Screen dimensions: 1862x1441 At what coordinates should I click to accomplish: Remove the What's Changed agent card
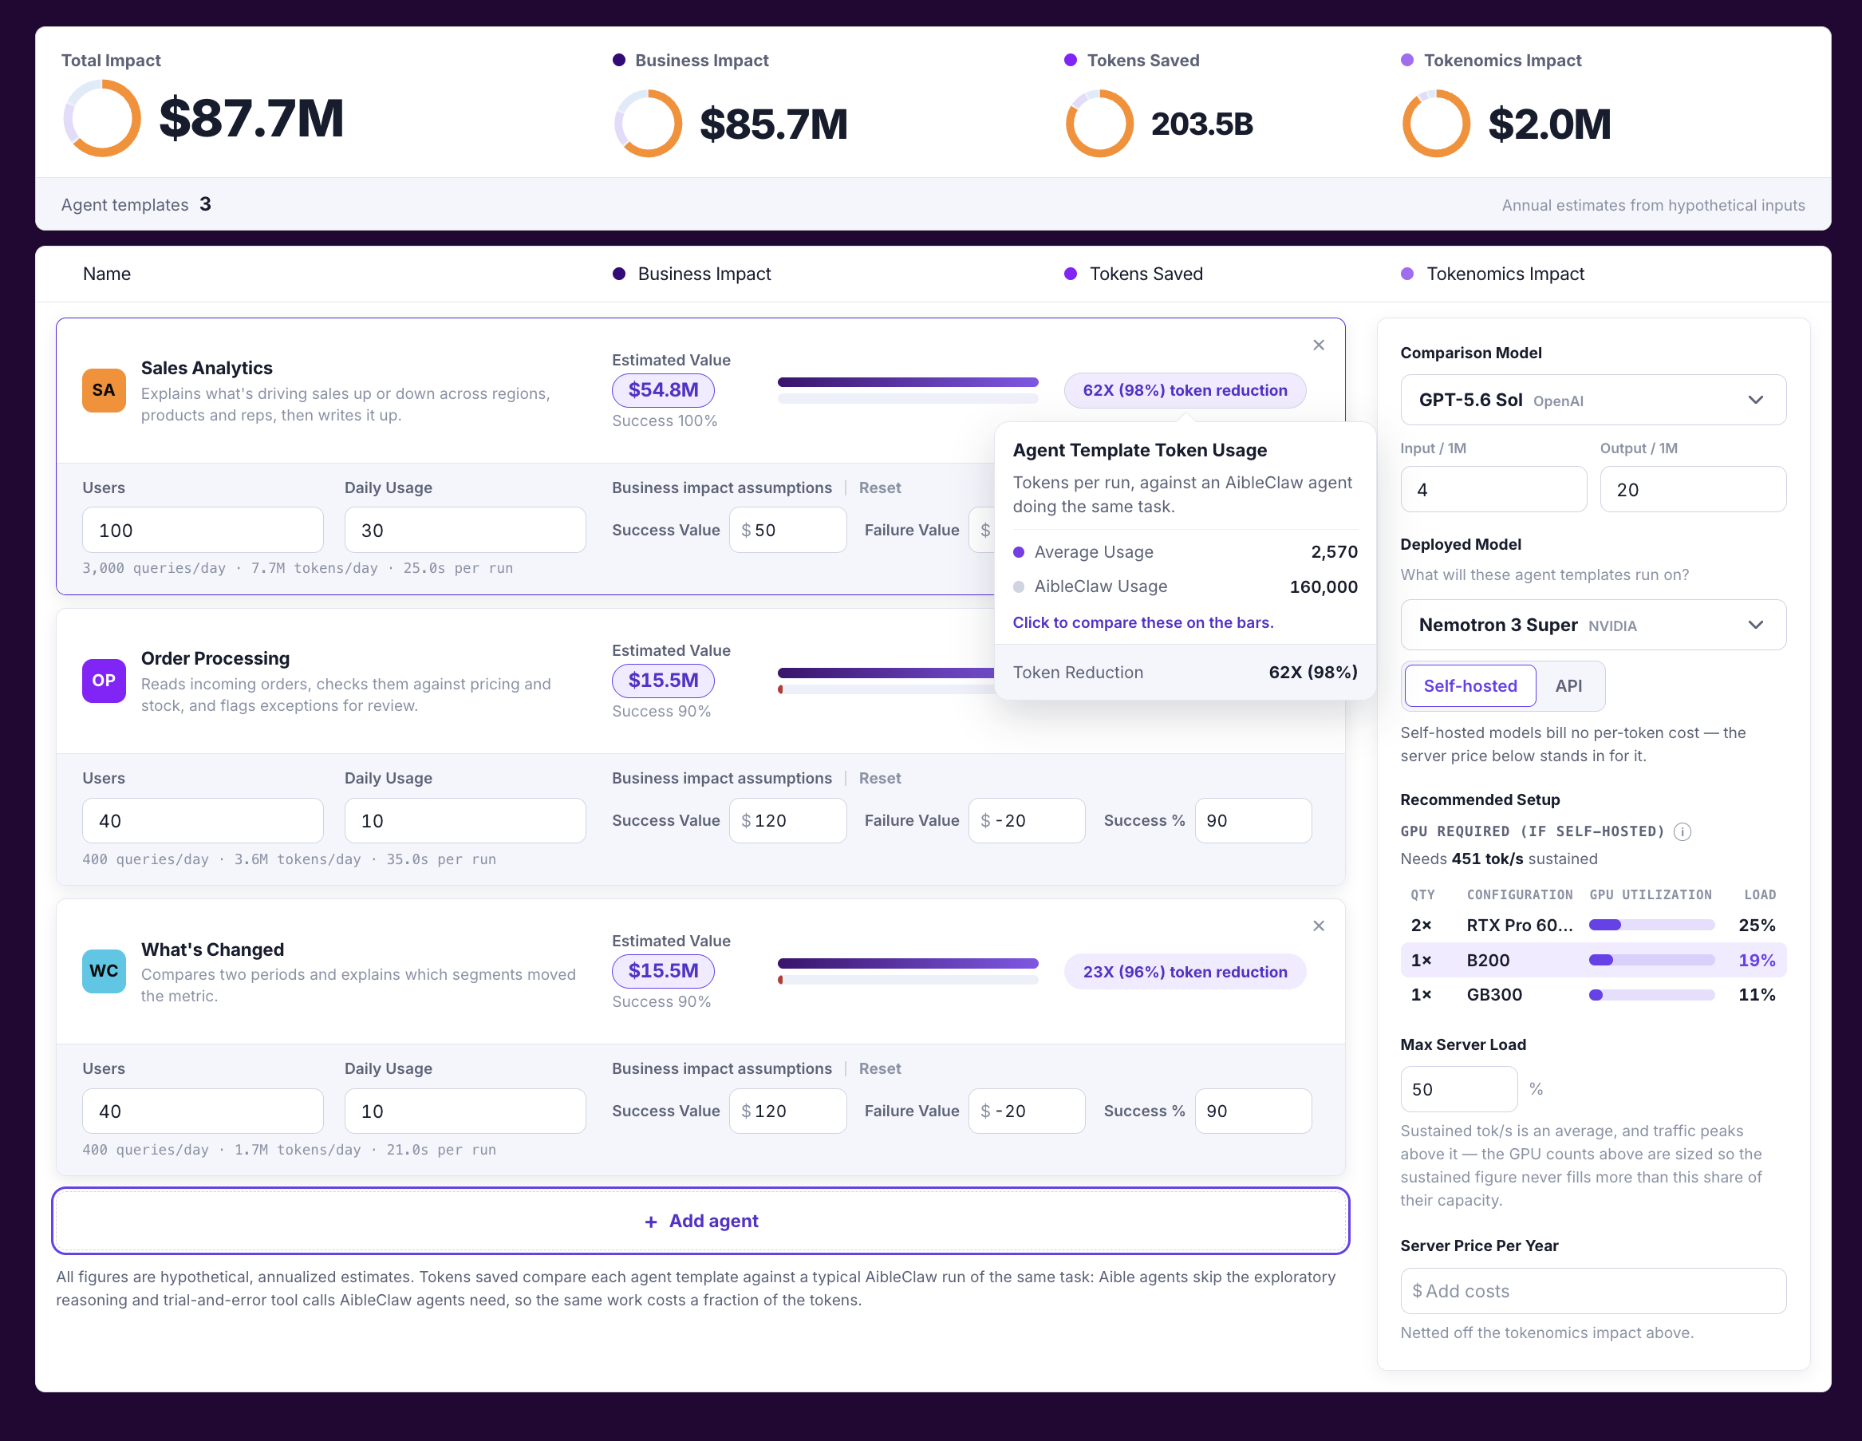(1318, 926)
